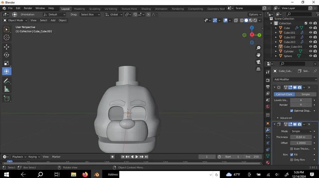Expand Cube.002 in outliner
Viewport: 319px width, 178px height.
pyautogui.click(x=276, y=38)
